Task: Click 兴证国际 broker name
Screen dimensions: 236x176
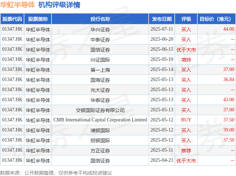Action: coord(100,60)
